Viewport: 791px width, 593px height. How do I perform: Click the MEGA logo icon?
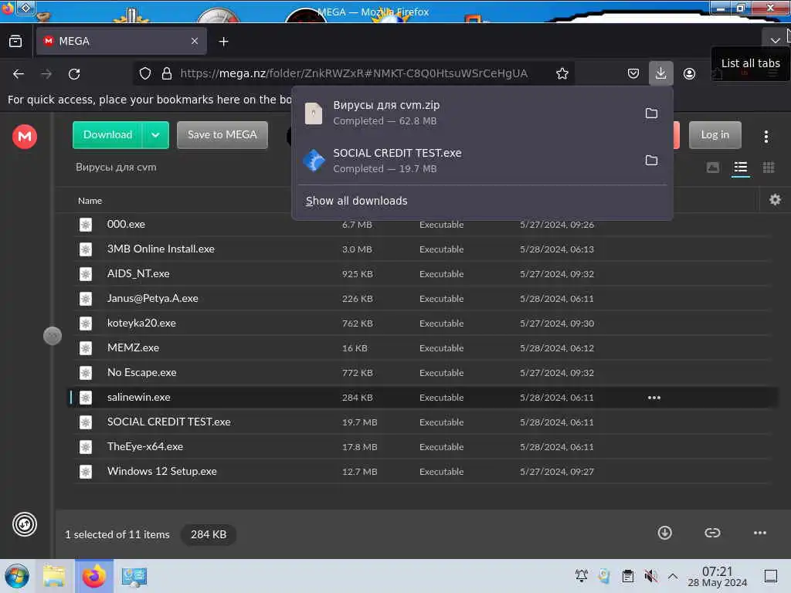(x=24, y=137)
